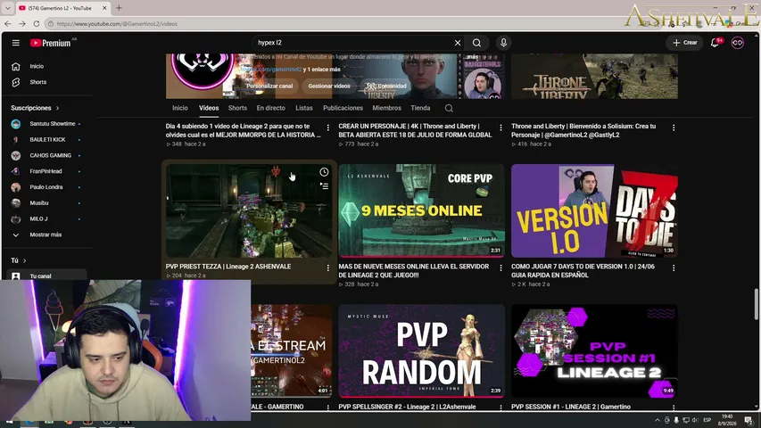Screen dimensions: 761x428
Task: Open 7 Days to Die Version 1.0 thumbnail
Action: click(x=594, y=210)
